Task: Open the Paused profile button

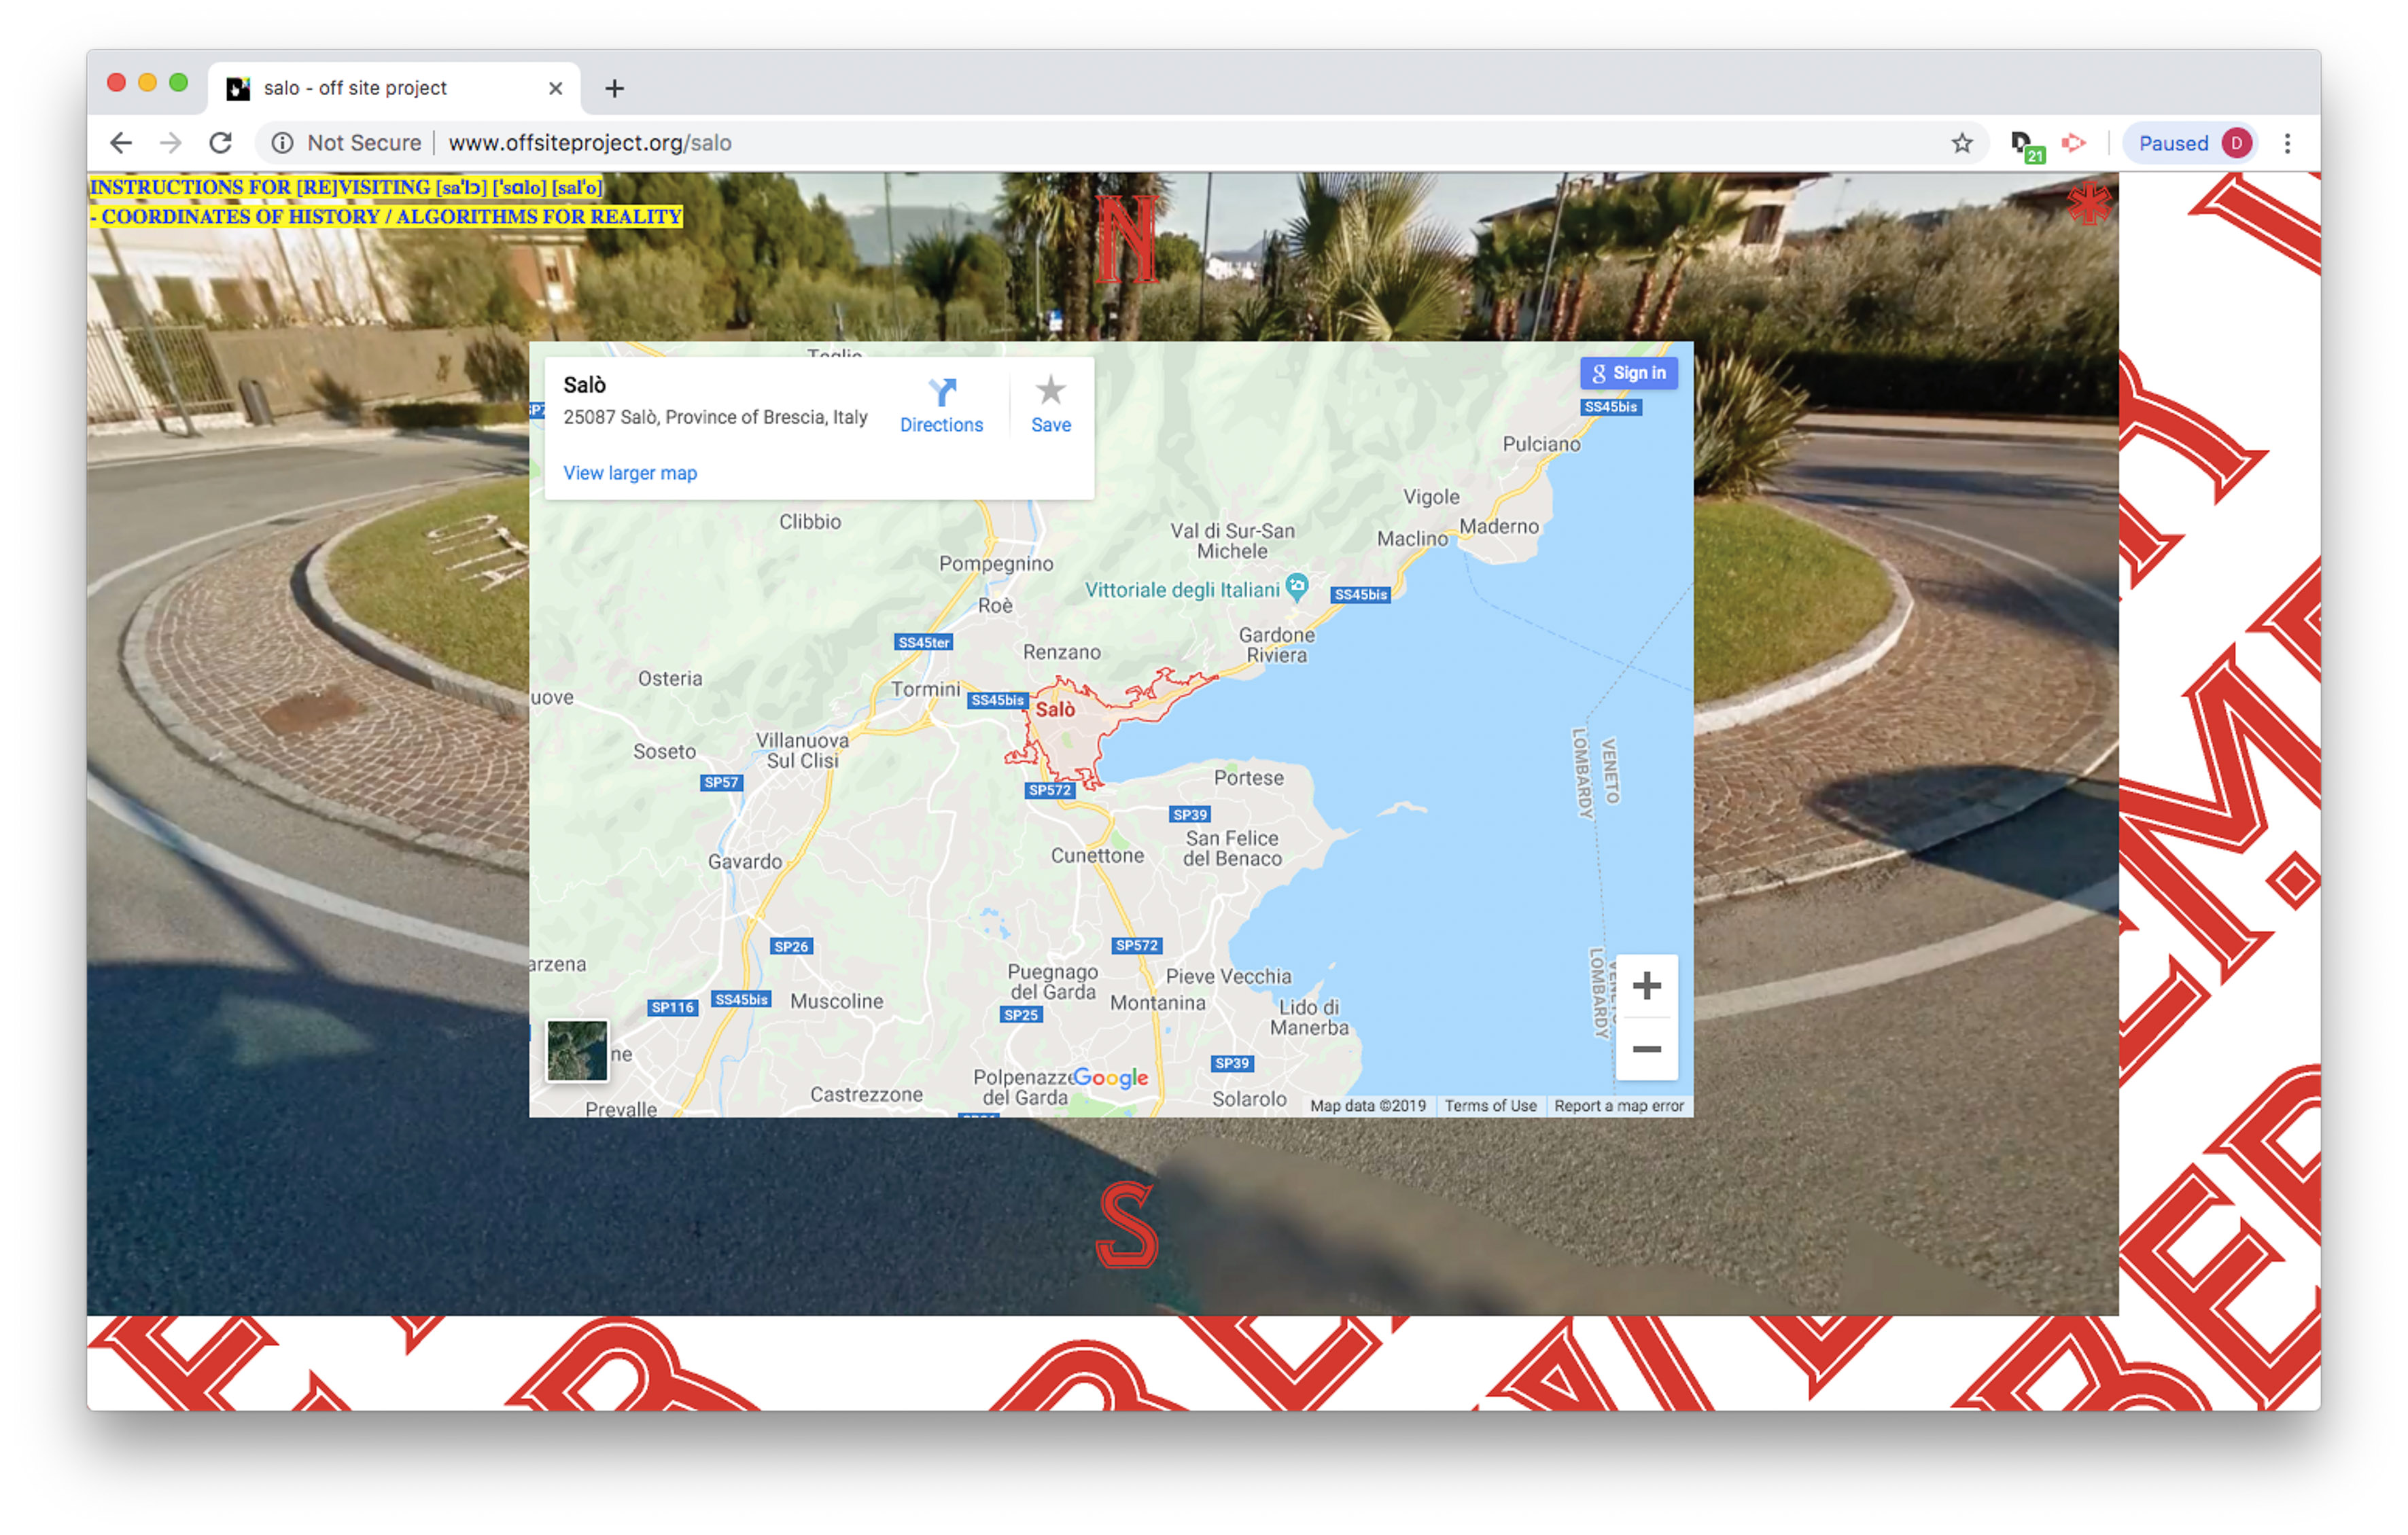Action: [2189, 143]
